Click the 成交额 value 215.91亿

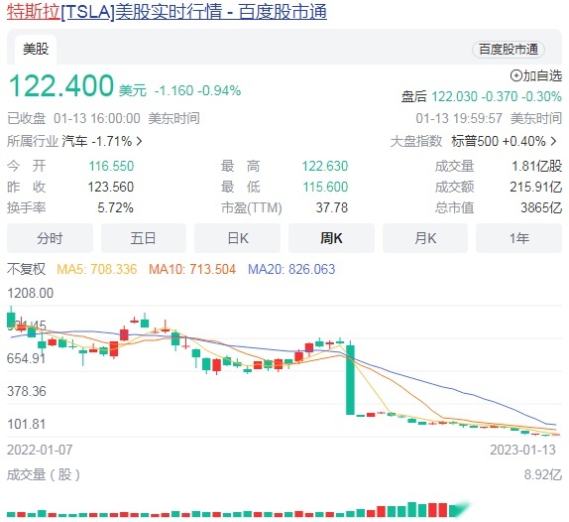536,187
